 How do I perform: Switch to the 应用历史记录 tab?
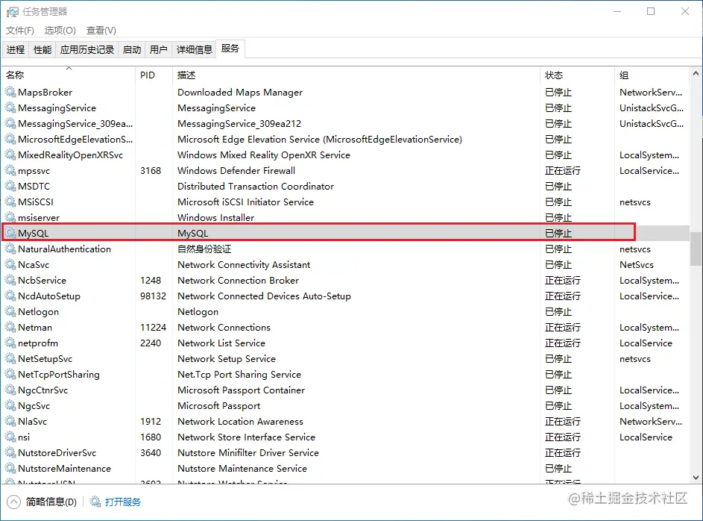coord(87,49)
